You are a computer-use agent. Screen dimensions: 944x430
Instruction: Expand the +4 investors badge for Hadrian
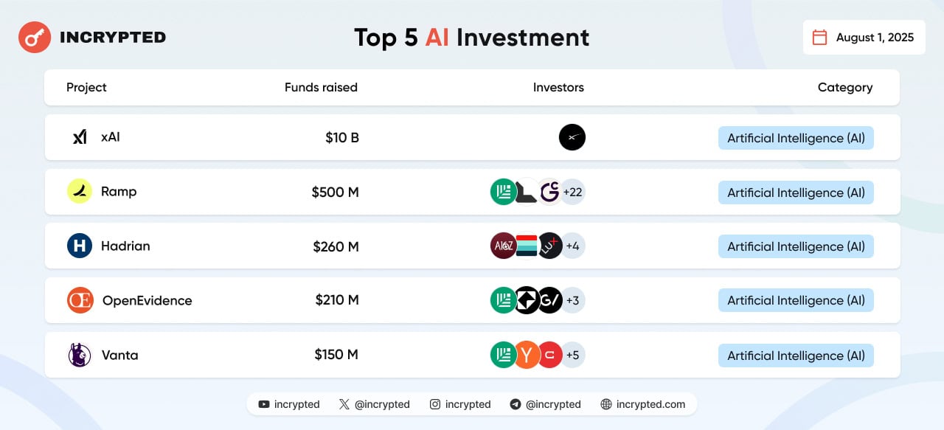point(573,246)
